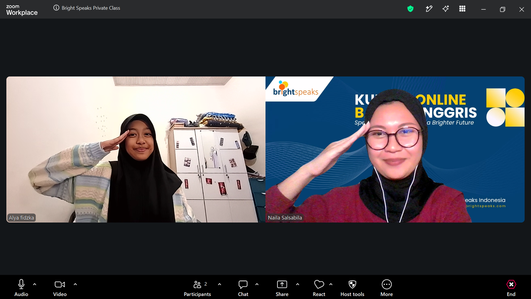Open the annotate pencil icon

pos(429,9)
